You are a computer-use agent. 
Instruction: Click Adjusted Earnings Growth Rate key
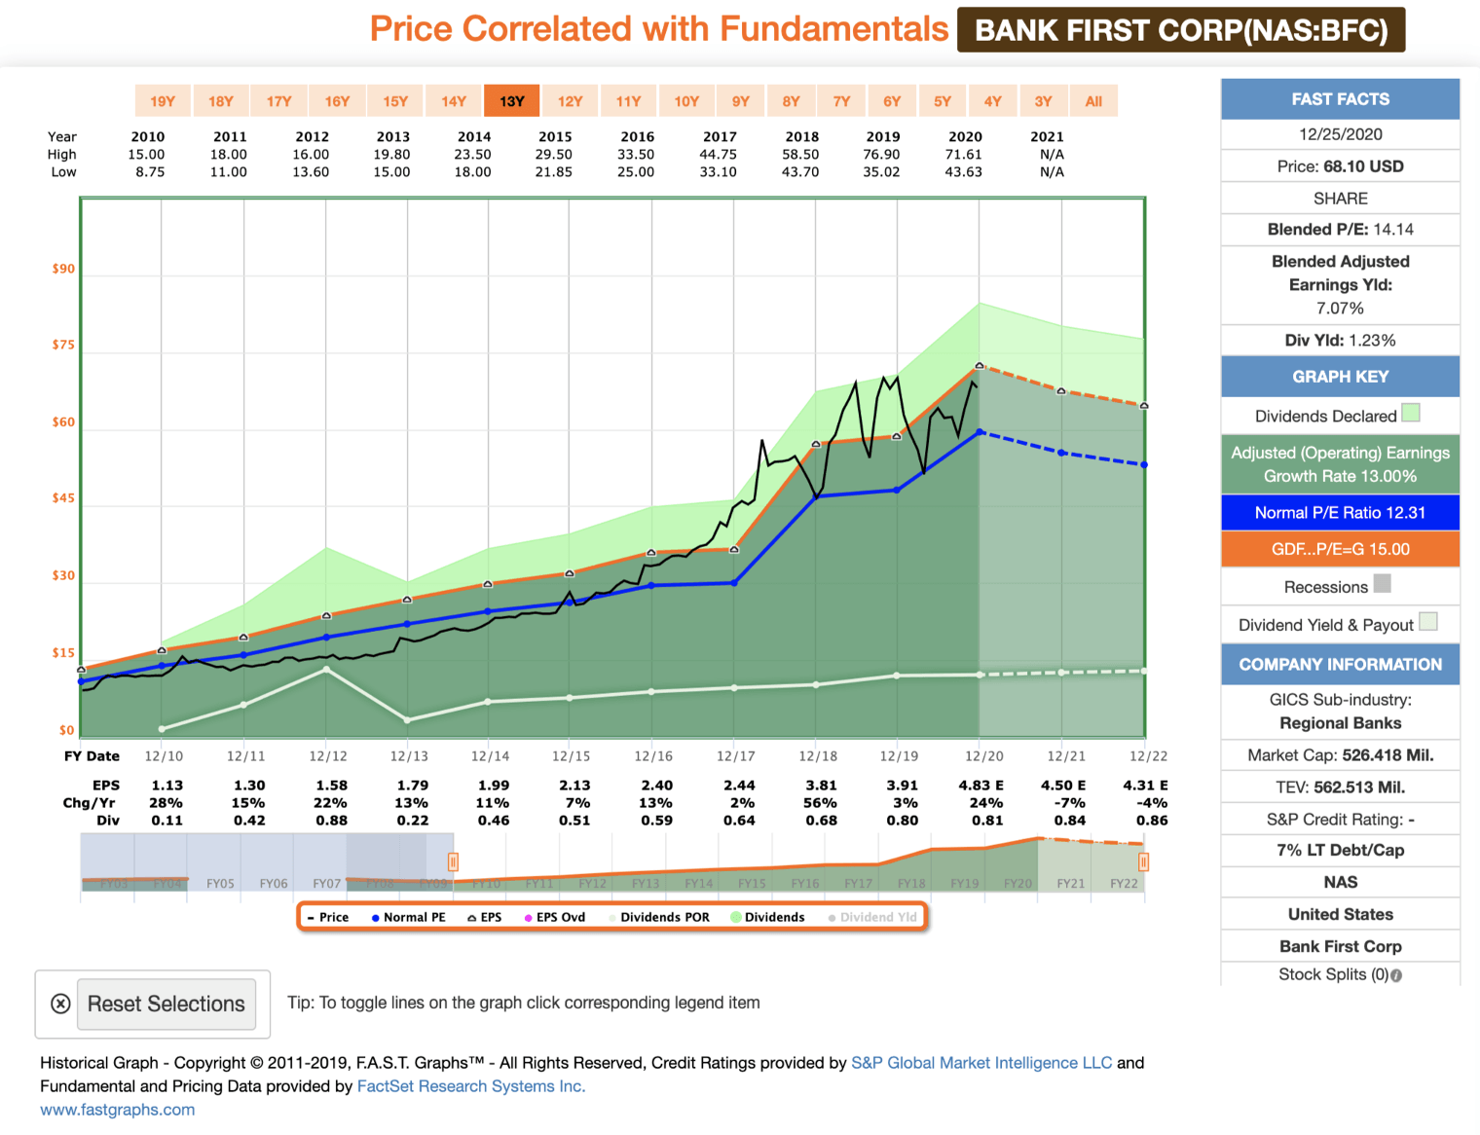[1341, 464]
